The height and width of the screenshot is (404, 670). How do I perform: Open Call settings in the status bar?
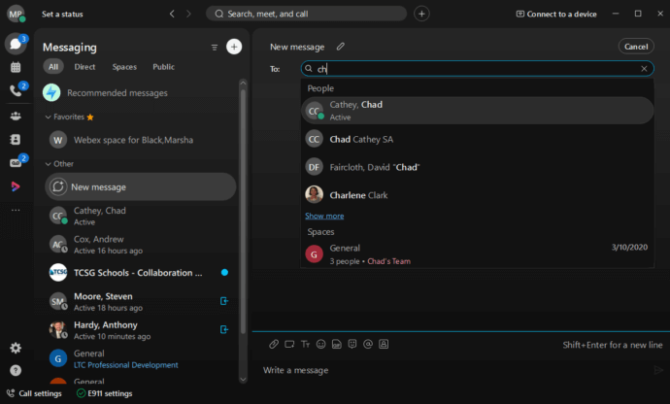(x=34, y=393)
